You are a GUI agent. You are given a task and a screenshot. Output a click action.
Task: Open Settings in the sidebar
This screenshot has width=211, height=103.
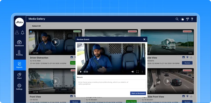[x=19, y=87]
